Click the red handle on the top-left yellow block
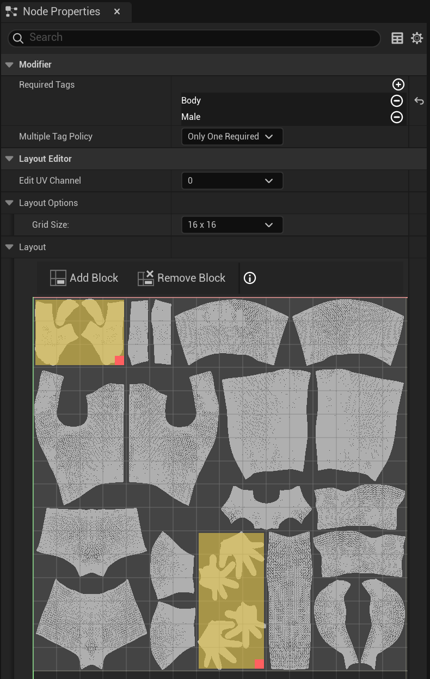Viewport: 430px width, 679px height. 120,360
